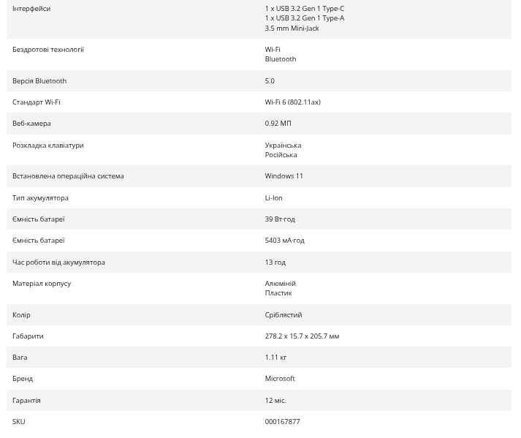Click the "Версія Bluetooth" label
Viewport: 521px width, 438px height.
point(39,80)
